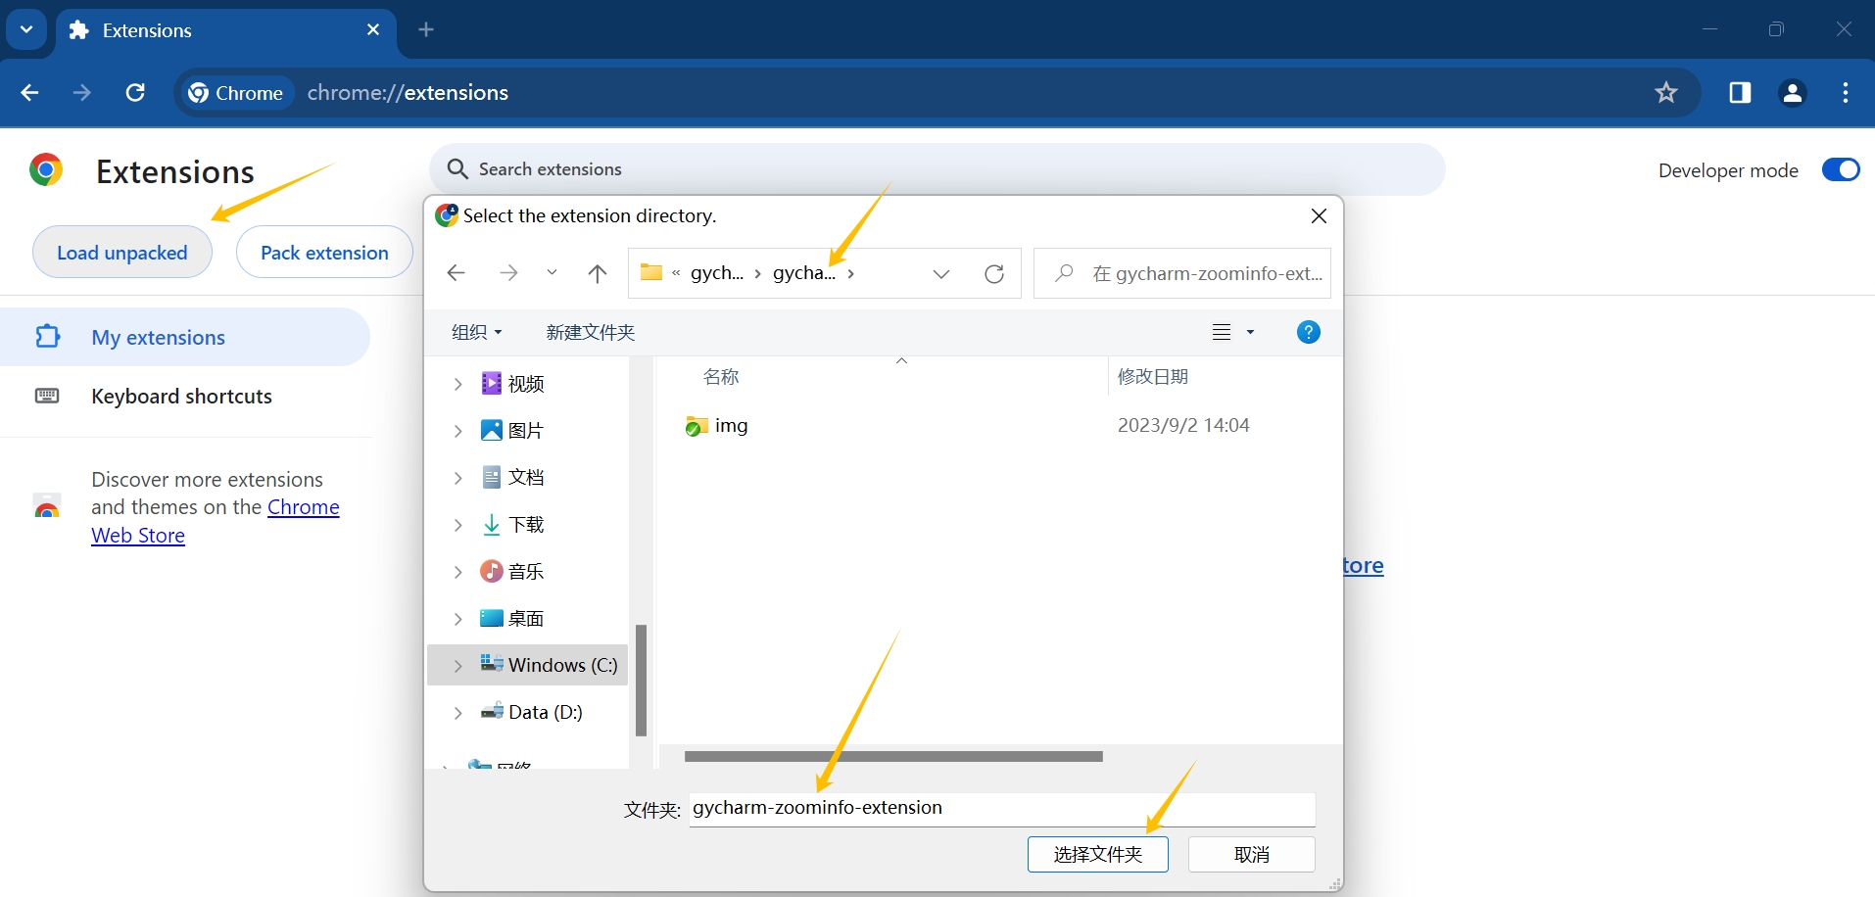The height and width of the screenshot is (897, 1875).
Task: Bookmark this page with the star icon
Action: tap(1665, 93)
